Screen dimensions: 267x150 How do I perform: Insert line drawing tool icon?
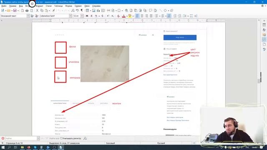[x=161, y=10]
